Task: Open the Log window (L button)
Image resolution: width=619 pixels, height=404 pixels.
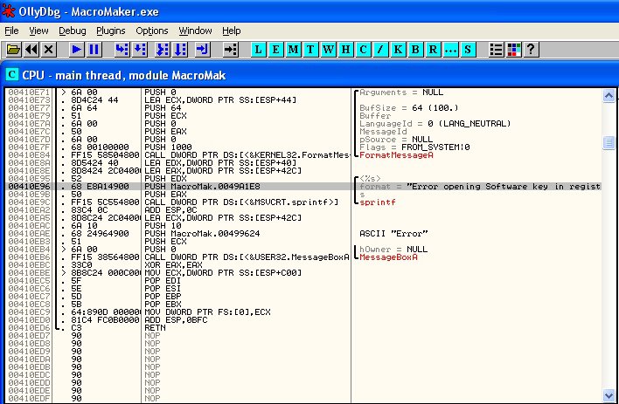Action: pos(258,50)
